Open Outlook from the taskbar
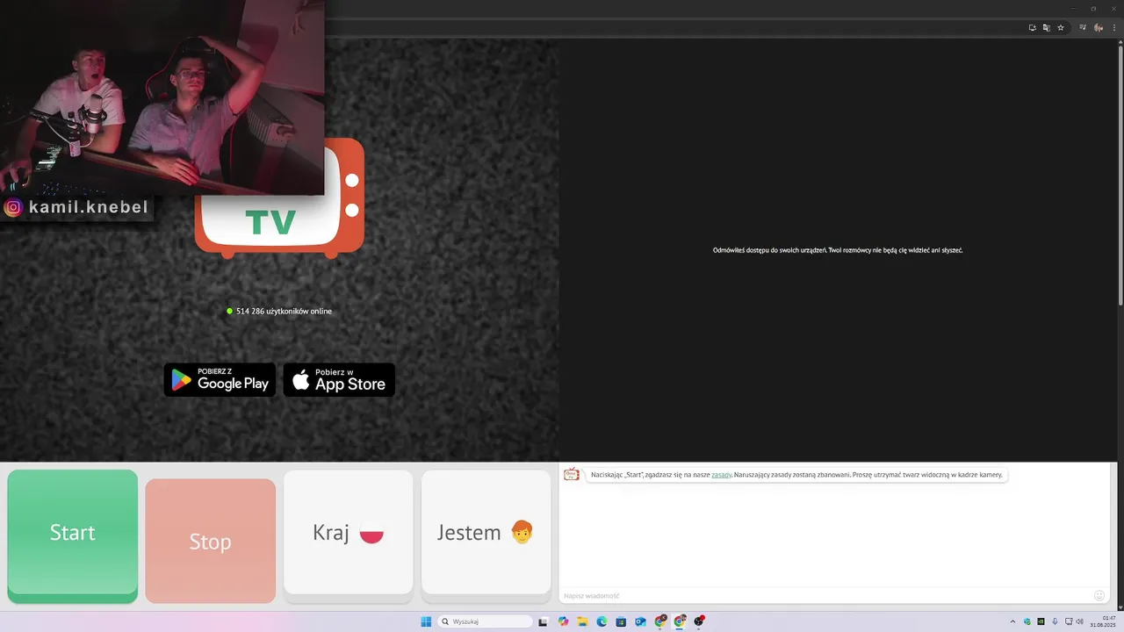 point(640,621)
